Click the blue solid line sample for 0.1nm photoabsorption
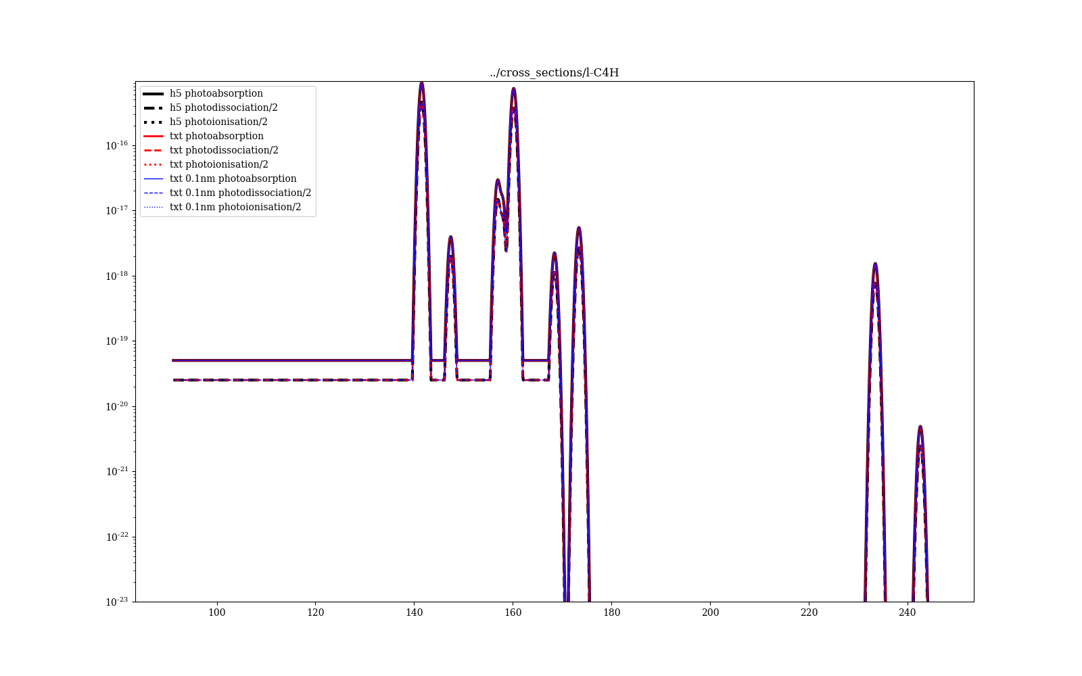 pos(154,178)
